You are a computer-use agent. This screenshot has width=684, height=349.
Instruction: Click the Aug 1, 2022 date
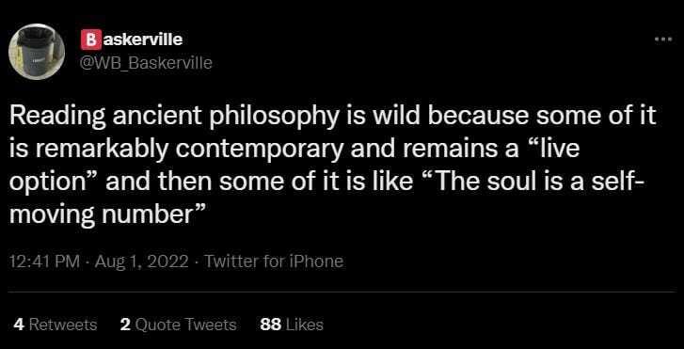coord(141,262)
